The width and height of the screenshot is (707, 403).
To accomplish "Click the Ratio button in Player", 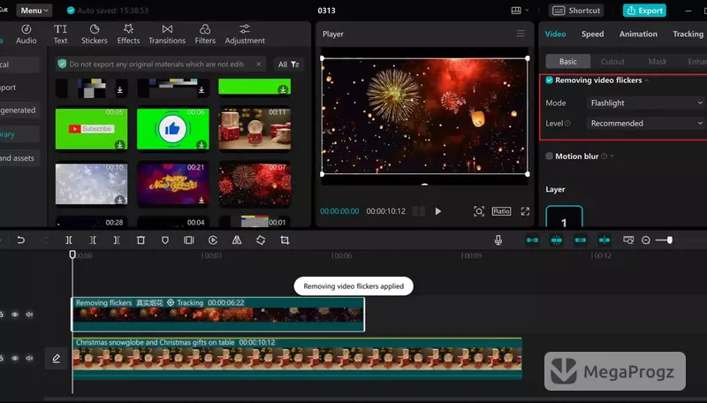I will point(501,211).
